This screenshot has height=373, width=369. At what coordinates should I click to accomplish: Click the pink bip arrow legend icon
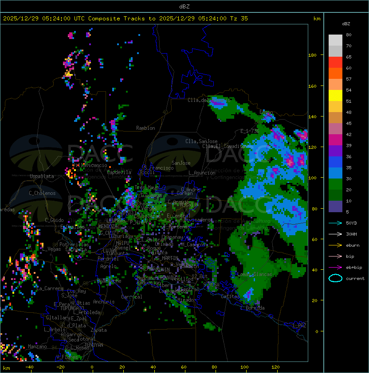coord(335,256)
